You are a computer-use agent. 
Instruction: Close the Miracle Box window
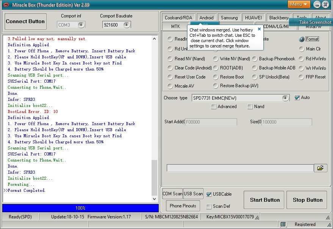[x=325, y=5]
